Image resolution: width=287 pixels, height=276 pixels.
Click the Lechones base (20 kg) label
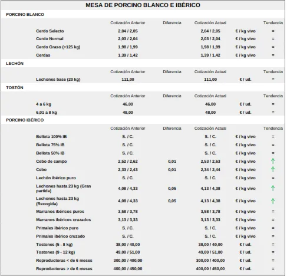(x=58, y=80)
